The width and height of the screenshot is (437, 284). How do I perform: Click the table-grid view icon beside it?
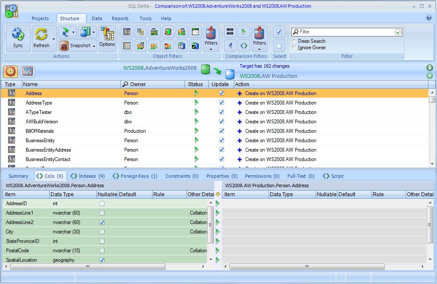click(x=27, y=72)
